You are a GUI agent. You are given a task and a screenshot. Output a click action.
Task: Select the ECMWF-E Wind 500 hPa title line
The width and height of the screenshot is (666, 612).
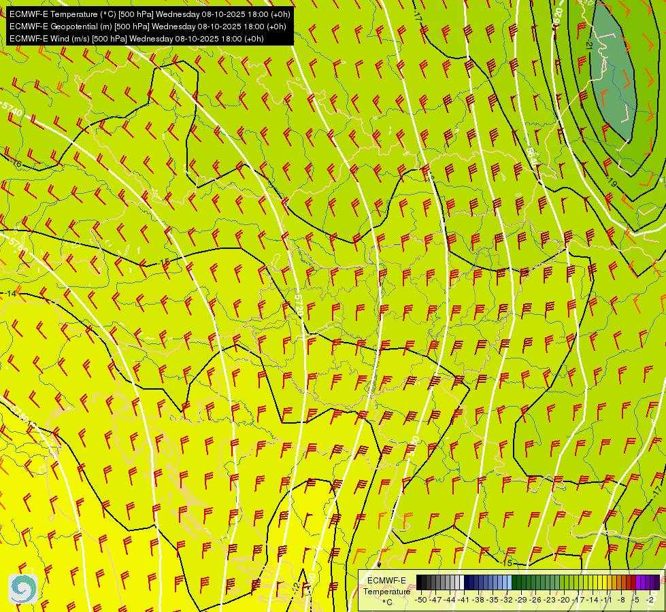click(x=136, y=39)
